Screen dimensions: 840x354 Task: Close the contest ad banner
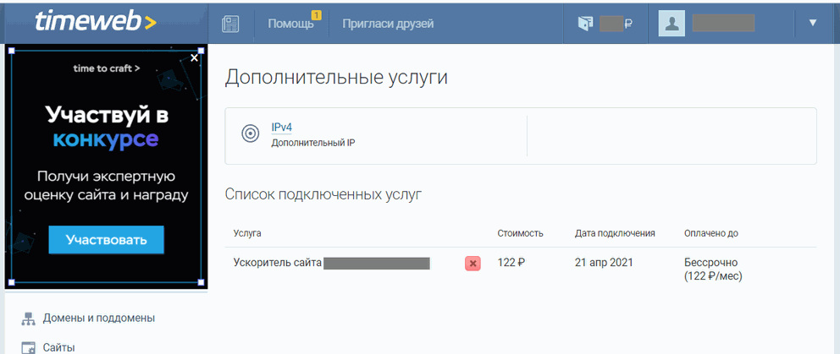tap(195, 58)
